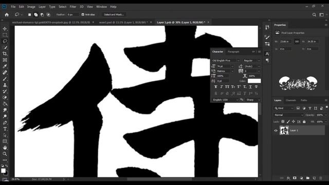This screenshot has height=185, width=329.
Task: Select the Zoom tool in toolbar
Action: coord(5,154)
